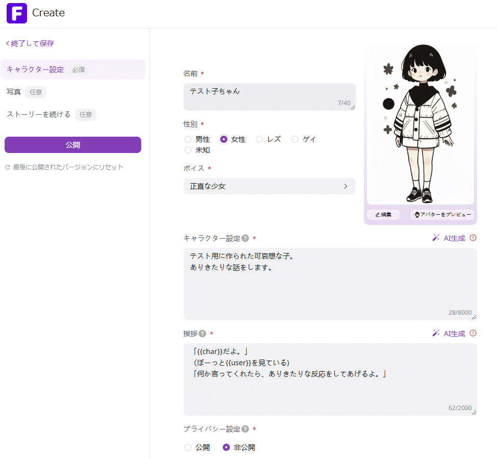Click the 編集 avatar button
The height and width of the screenshot is (459, 497).
(383, 215)
